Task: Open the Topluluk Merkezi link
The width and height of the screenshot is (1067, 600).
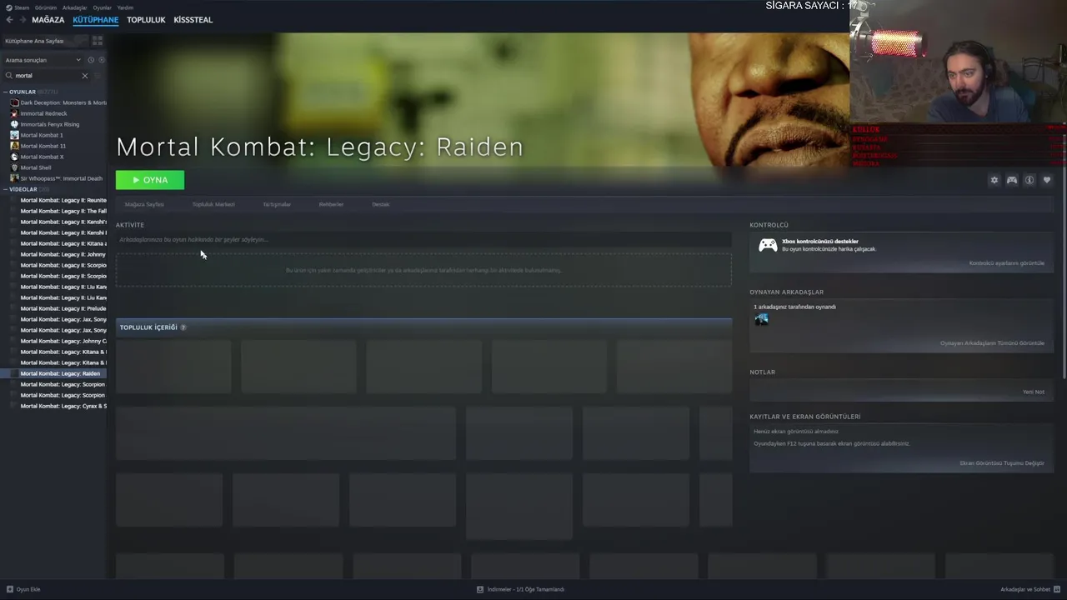Action: (213, 204)
